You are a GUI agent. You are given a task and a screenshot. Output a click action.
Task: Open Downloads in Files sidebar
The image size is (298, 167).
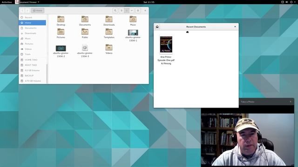[32, 33]
